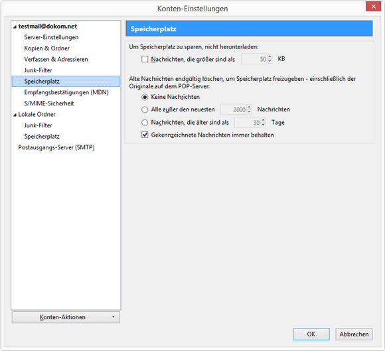This screenshot has height=351, width=385.
Task: Decrease the Tage days stepper value
Action: coord(264,125)
